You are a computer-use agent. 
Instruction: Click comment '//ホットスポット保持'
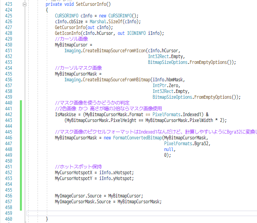pyautogui.click(x=78, y=167)
